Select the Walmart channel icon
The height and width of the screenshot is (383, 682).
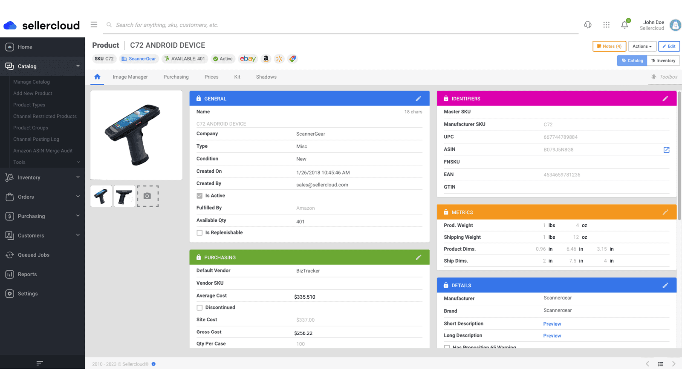(x=279, y=59)
